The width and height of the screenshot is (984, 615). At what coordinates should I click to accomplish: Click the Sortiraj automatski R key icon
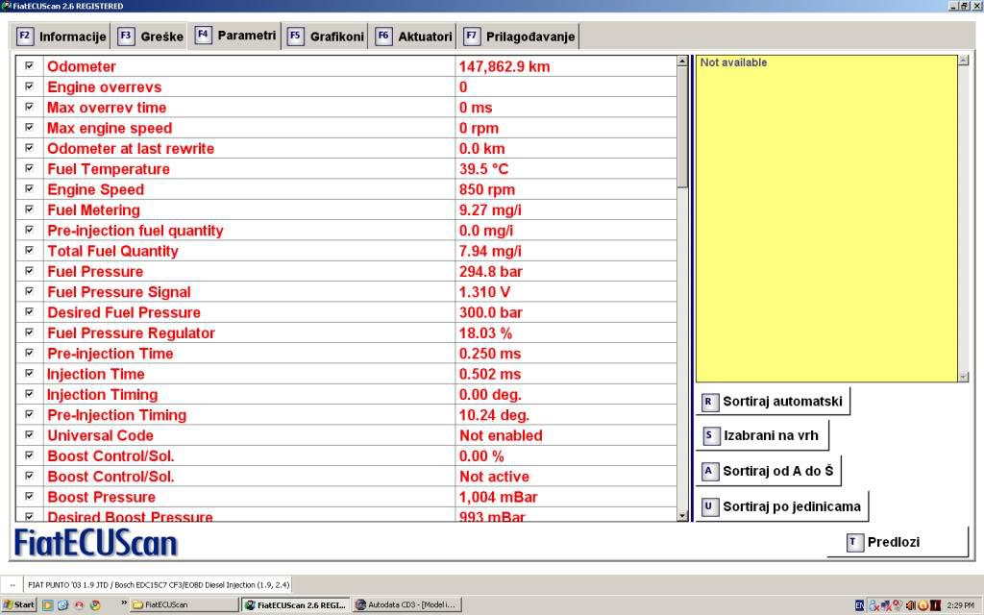pyautogui.click(x=710, y=402)
